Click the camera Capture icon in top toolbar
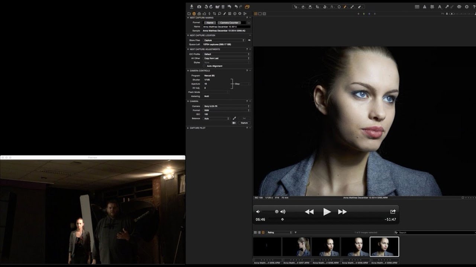This screenshot has height=267, width=476. [x=199, y=7]
